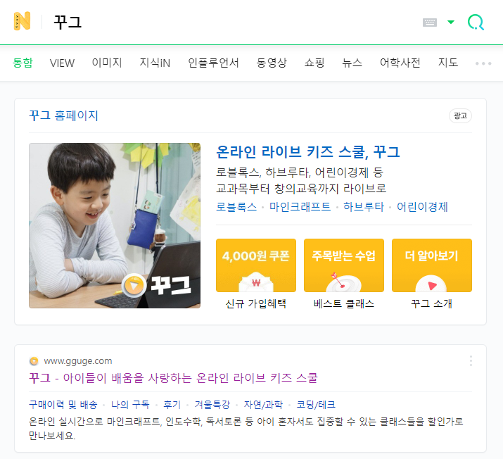Screen dimensions: 503x459
Task: Click the 마인크래프트 sublink
Action: tap(300, 207)
